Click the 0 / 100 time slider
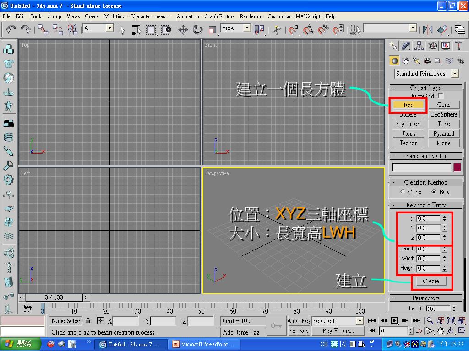 54,298
